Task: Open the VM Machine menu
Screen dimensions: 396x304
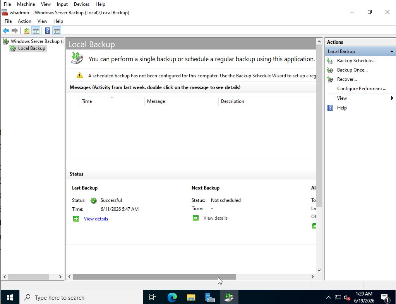Action: (x=26, y=4)
